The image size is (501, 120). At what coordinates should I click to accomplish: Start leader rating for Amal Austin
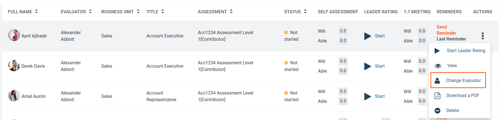(x=374, y=96)
